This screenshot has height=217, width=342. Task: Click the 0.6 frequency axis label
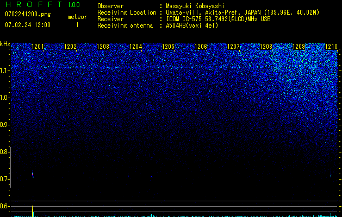[x=3, y=206]
